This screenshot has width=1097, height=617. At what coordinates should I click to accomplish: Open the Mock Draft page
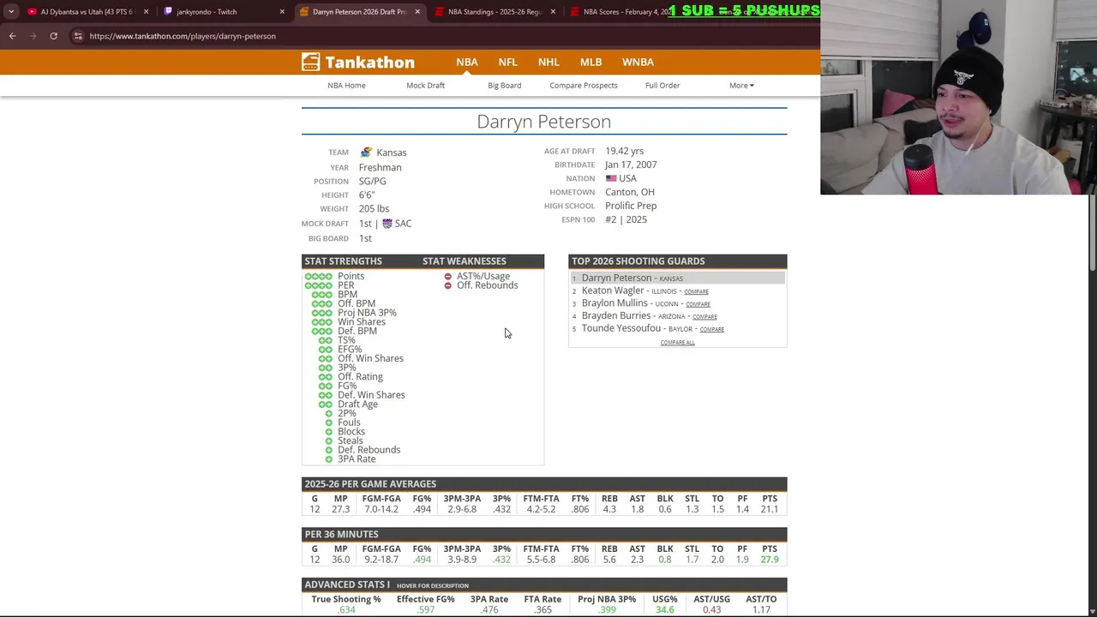(425, 85)
